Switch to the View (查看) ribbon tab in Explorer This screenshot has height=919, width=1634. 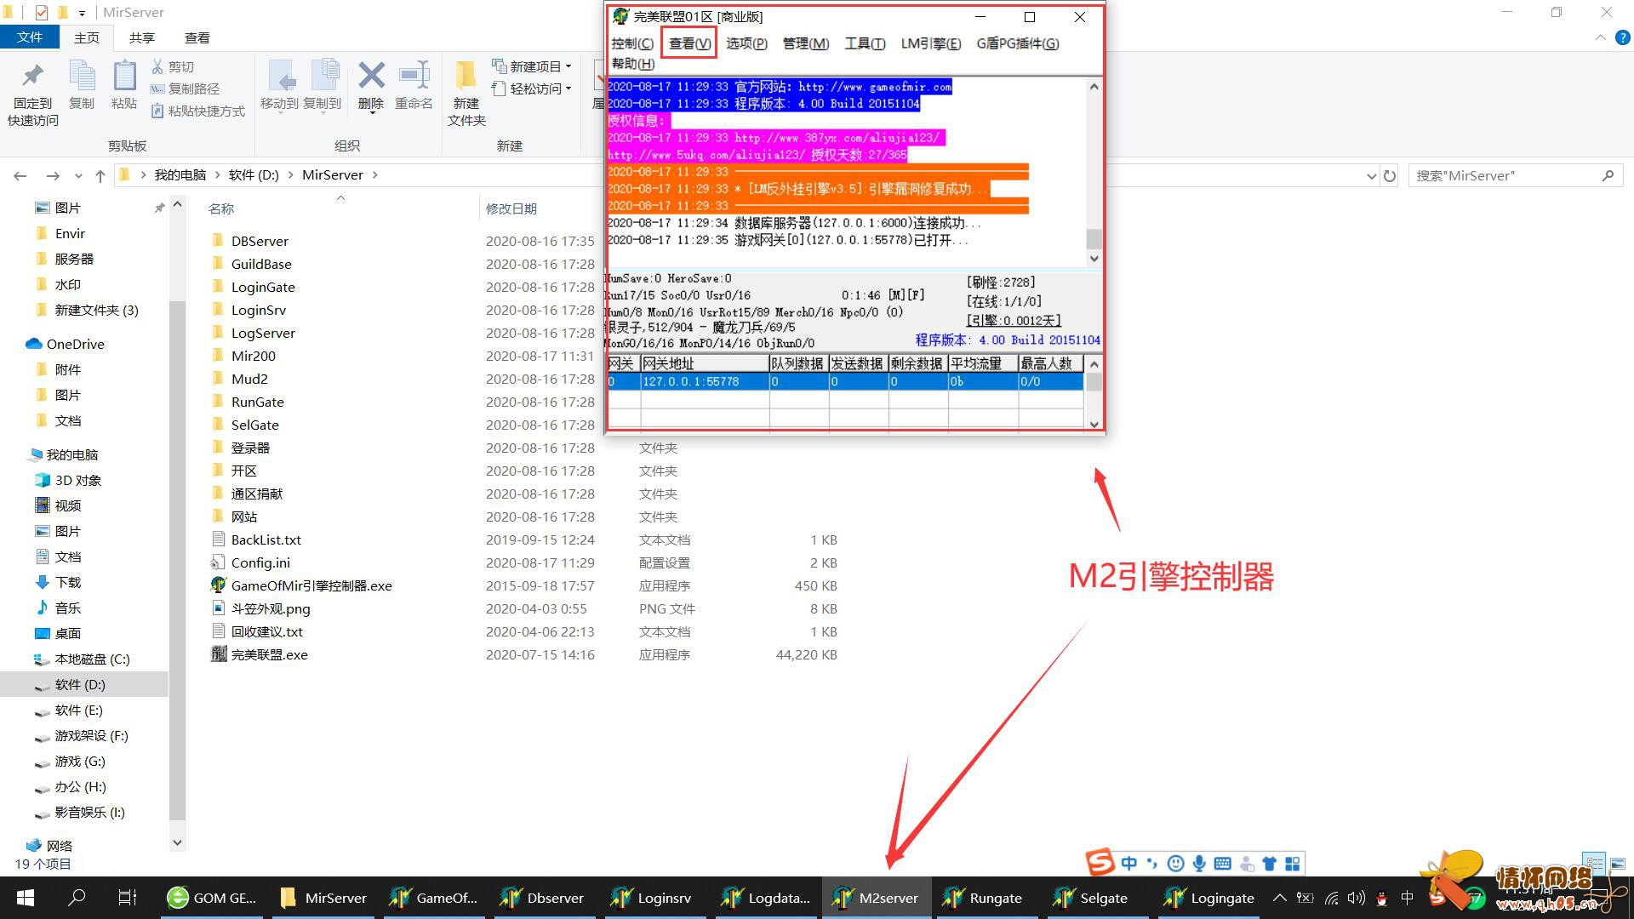[197, 37]
